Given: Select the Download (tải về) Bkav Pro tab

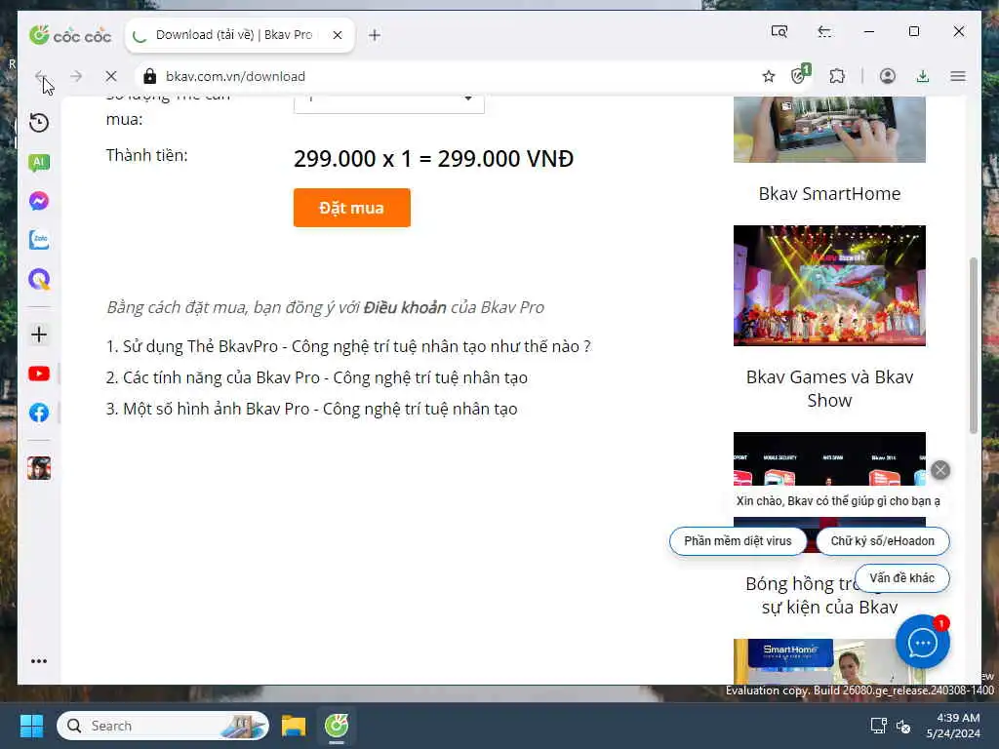Looking at the screenshot, I should point(240,35).
